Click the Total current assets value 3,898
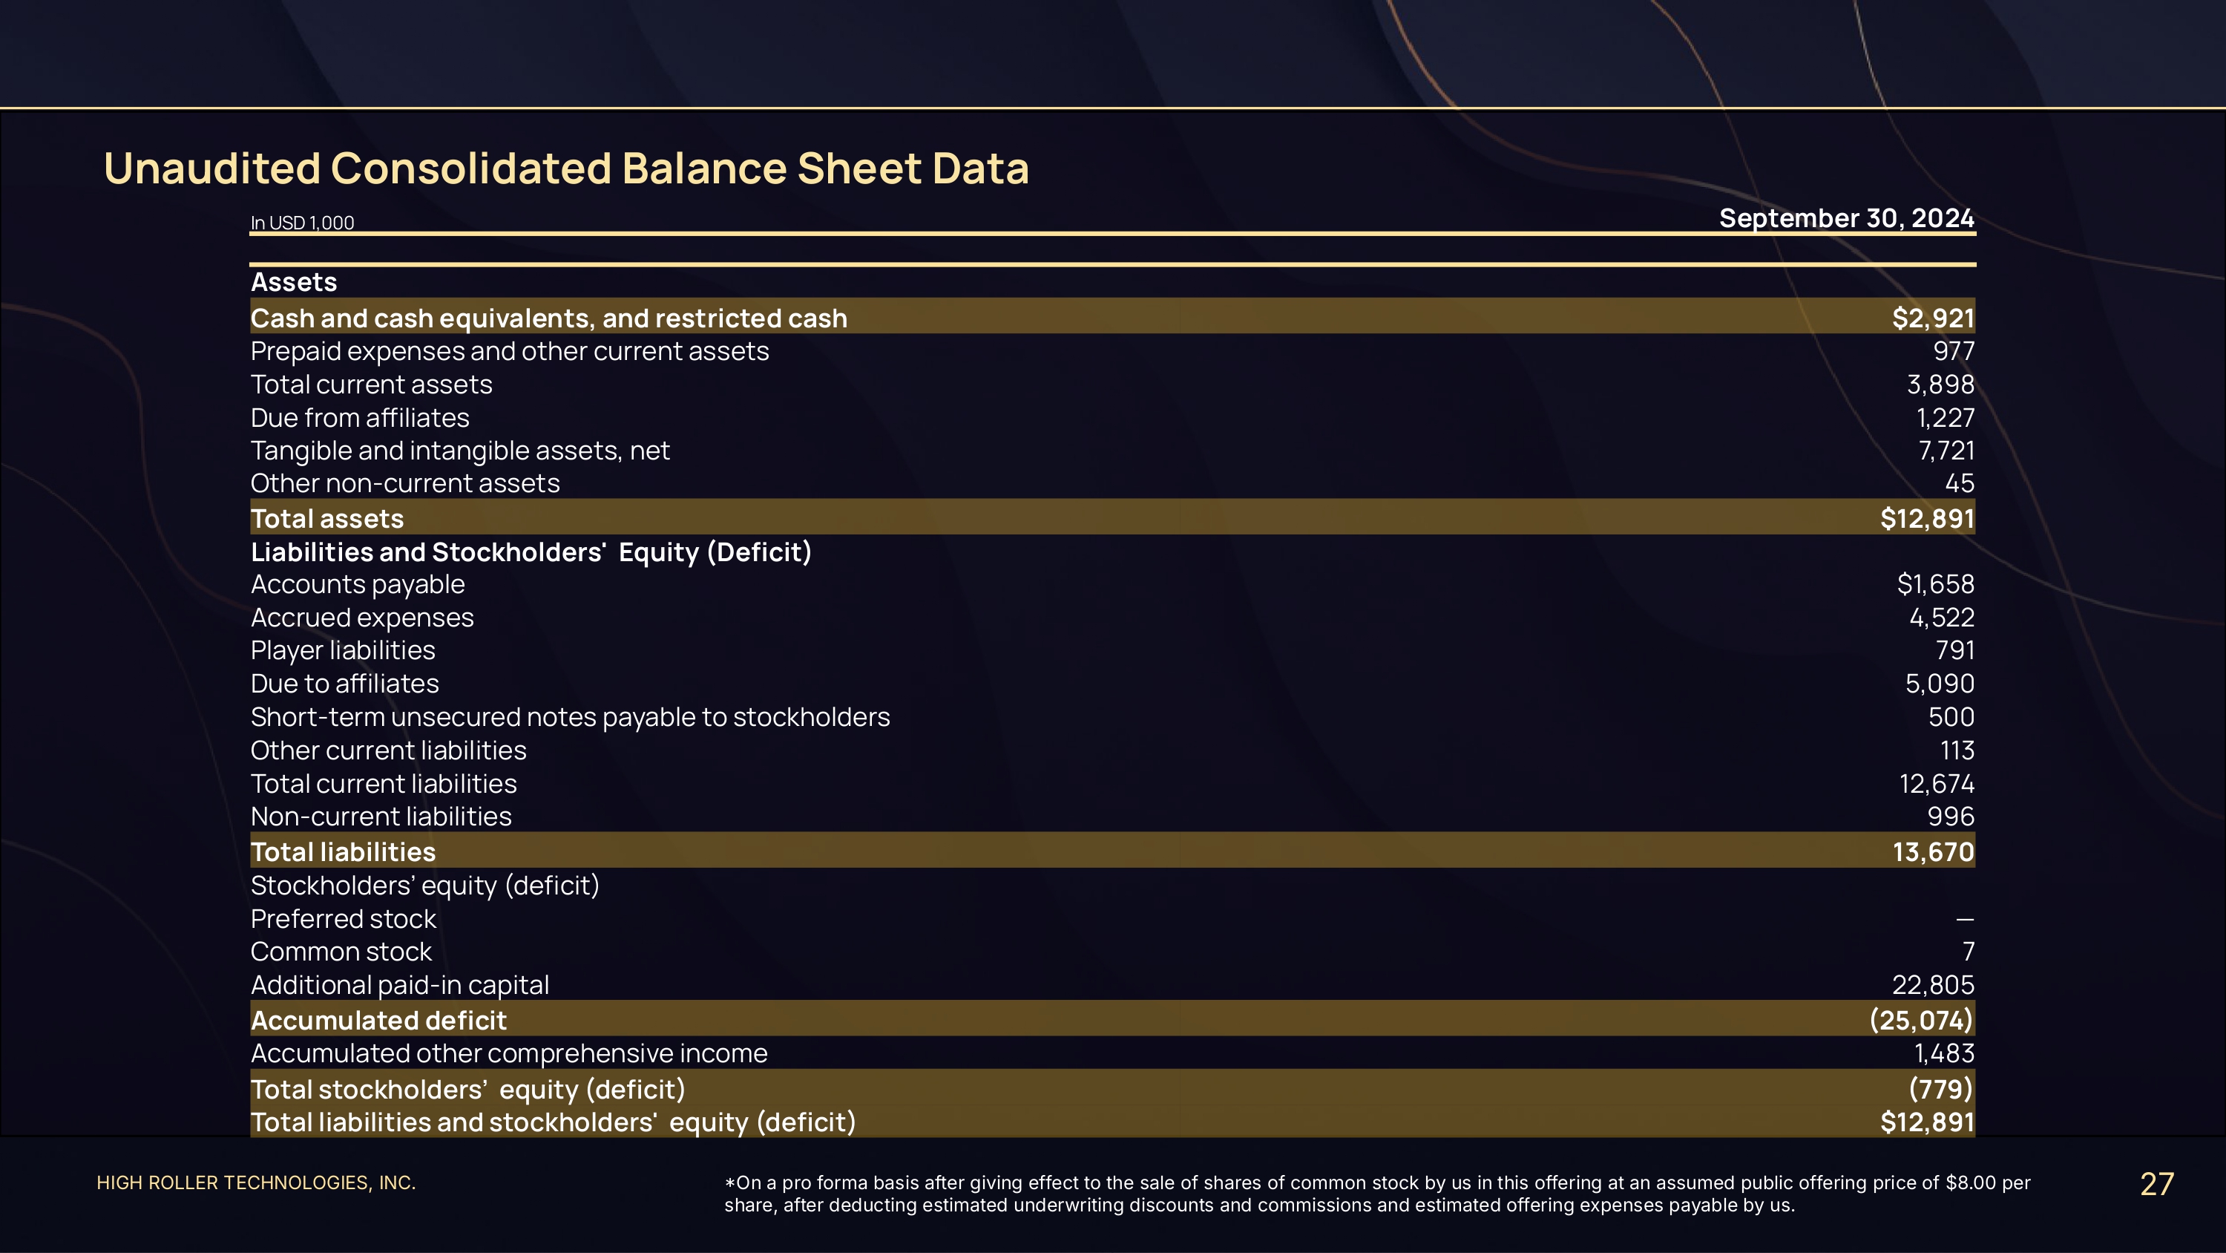Viewport: 2226px width, 1253px height. click(1940, 385)
